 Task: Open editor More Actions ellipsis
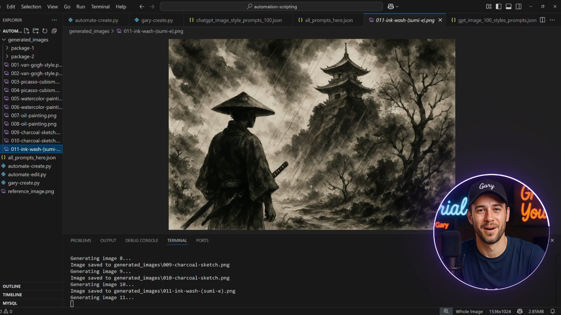click(552, 20)
